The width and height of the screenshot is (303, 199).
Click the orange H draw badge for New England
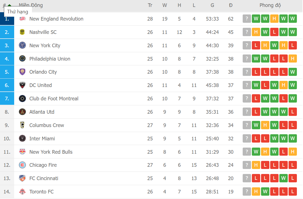point(274,19)
